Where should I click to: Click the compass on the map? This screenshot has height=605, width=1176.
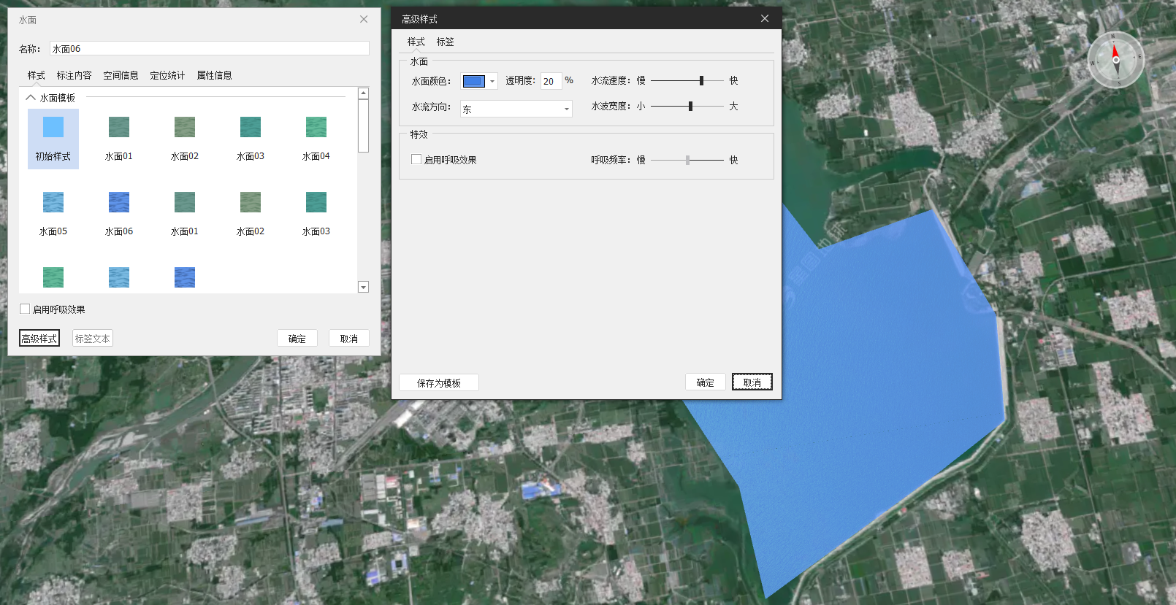coord(1115,60)
